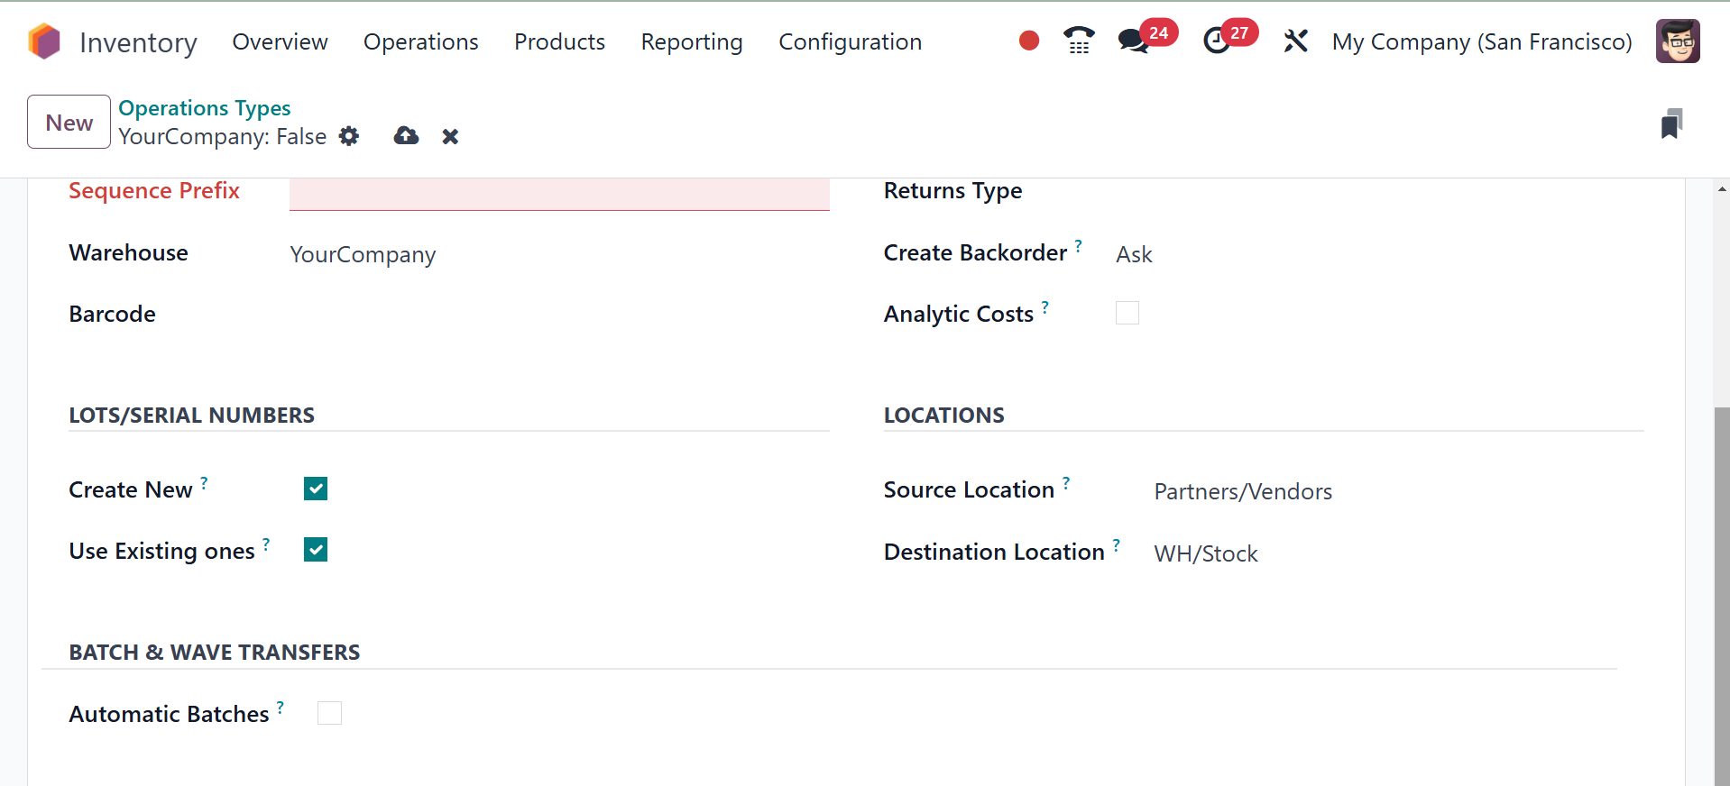1730x786 pixels.
Task: Uncheck the Use Existing ones checkbox
Action: [316, 550]
